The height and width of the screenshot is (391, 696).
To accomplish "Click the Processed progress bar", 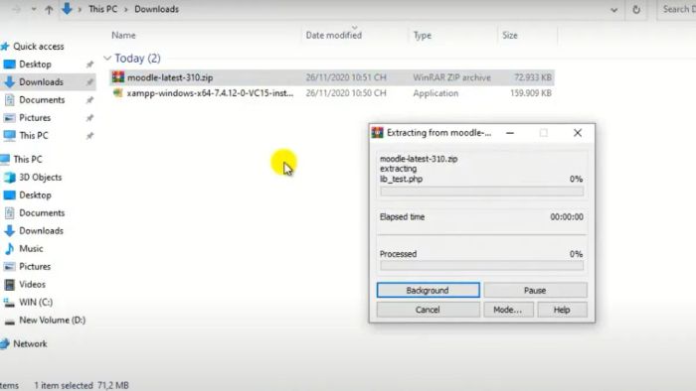I will click(x=481, y=266).
